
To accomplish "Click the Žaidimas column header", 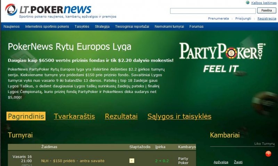I will tap(49, 147).
